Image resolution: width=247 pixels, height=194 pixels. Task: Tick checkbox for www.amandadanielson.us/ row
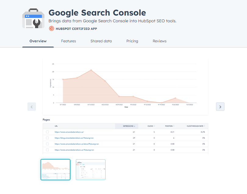coord(47,132)
